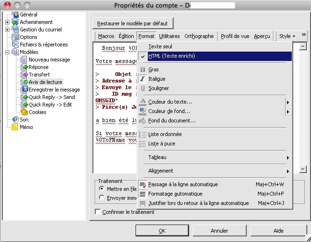Open the Tableau submenu
This screenshot has width=311, height=242.
[x=157, y=157]
